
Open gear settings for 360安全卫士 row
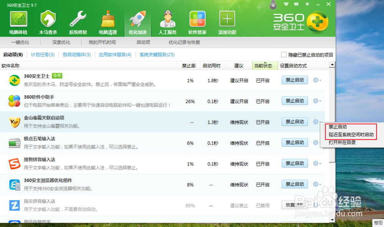[x=317, y=80]
